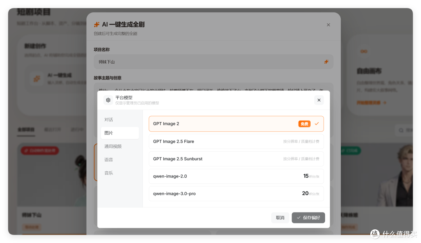Open the 对话 model category

120,119
